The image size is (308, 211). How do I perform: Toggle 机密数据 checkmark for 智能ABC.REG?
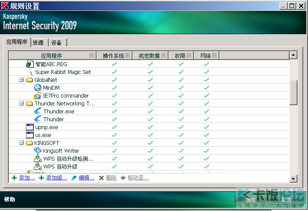[x=150, y=64]
